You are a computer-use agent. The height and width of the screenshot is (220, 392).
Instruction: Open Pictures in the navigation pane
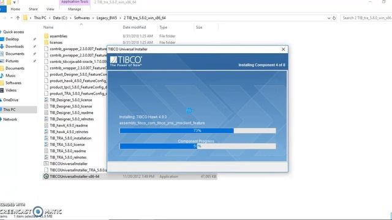[12, 61]
